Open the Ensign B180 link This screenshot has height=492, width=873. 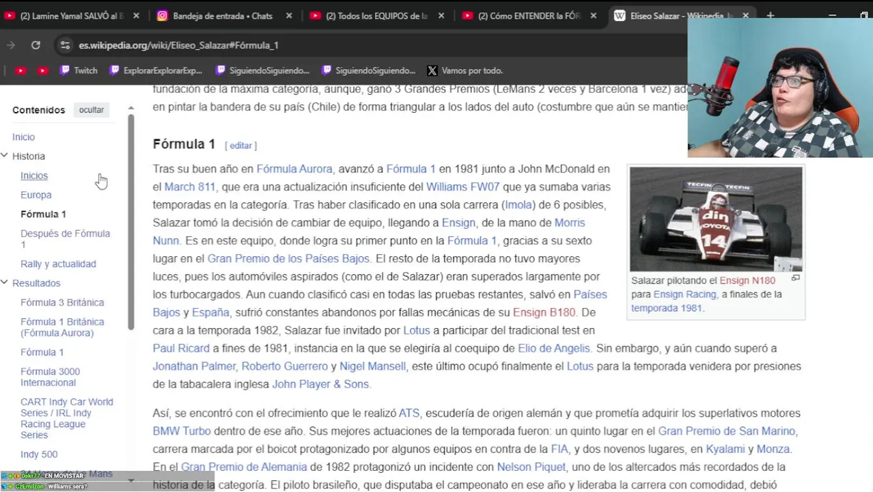(544, 312)
